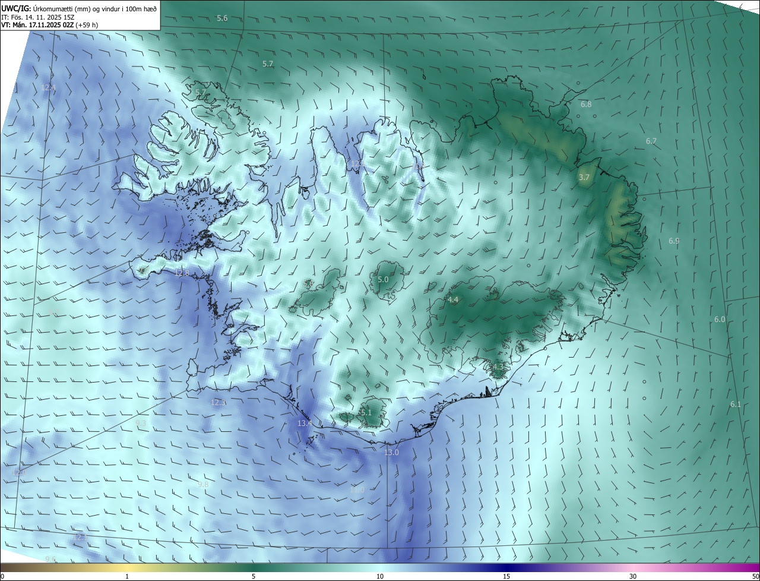Click the 5.0 value on the glacier
The image size is (760, 581).
[x=383, y=279]
